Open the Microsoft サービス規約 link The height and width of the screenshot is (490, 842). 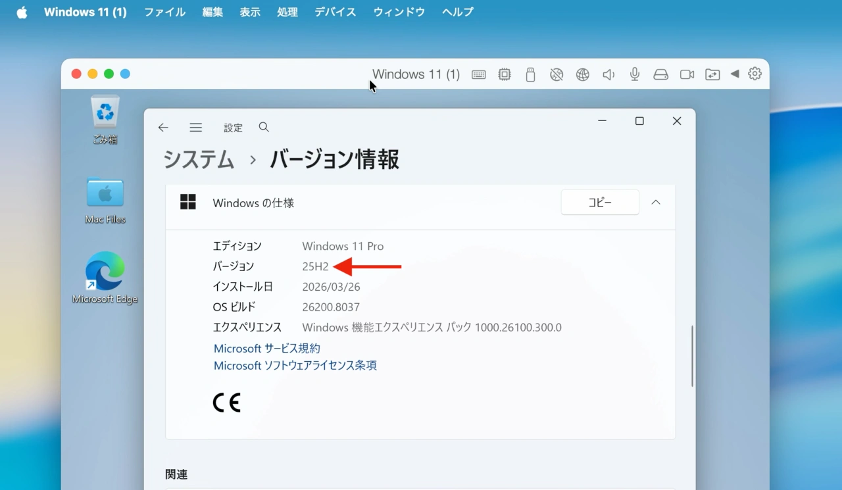pyautogui.click(x=266, y=348)
